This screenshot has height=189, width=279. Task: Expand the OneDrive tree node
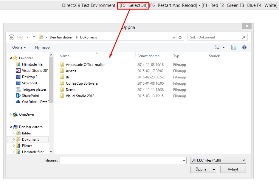(x=11, y=114)
